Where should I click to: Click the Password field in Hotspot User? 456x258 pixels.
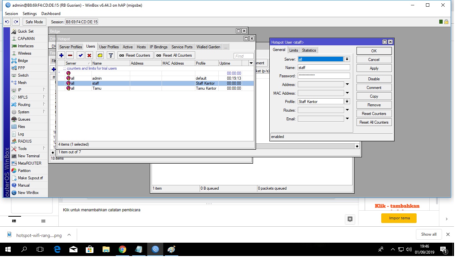pyautogui.click(x=324, y=76)
